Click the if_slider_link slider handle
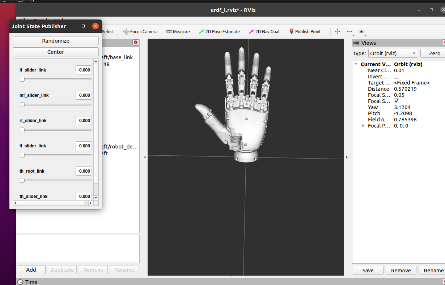The height and width of the screenshot is (285, 445). tap(22, 79)
